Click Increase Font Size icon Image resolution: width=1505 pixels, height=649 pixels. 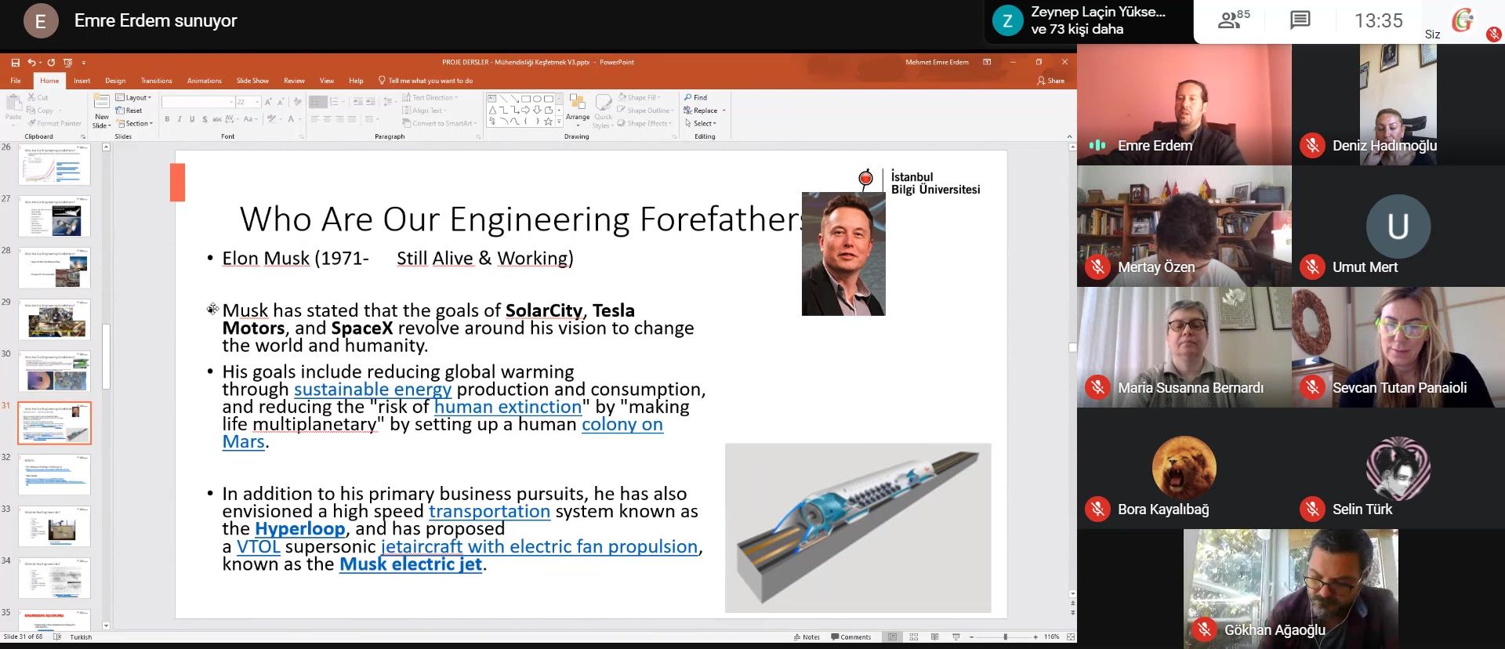[x=268, y=102]
